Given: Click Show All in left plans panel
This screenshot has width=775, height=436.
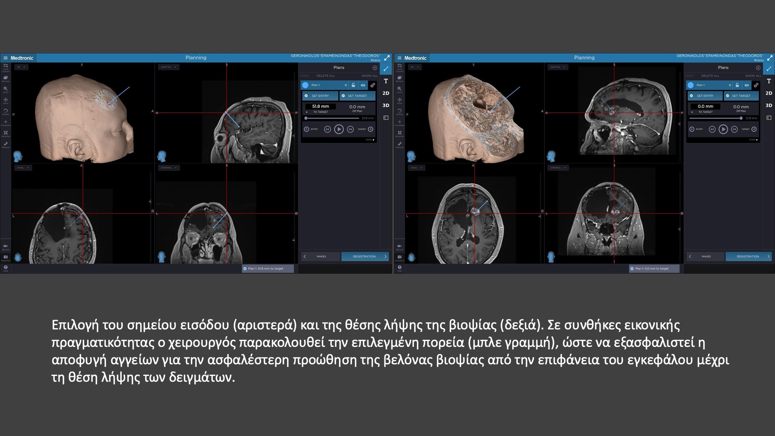Looking at the screenshot, I should point(369,76).
